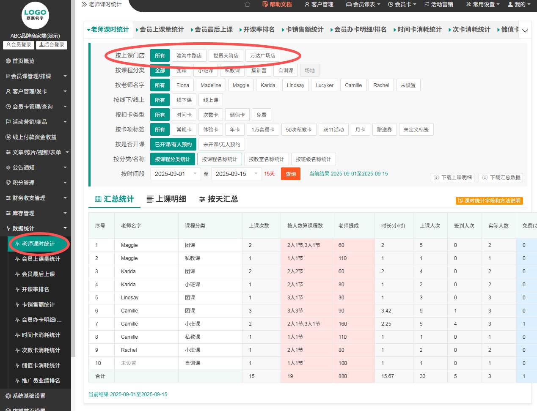
Task: Click the 后台登录 button
Action: [x=52, y=45]
